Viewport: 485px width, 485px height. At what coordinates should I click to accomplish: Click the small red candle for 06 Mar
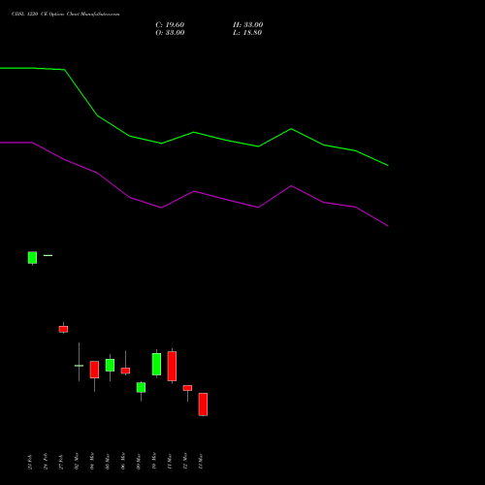(x=125, y=371)
